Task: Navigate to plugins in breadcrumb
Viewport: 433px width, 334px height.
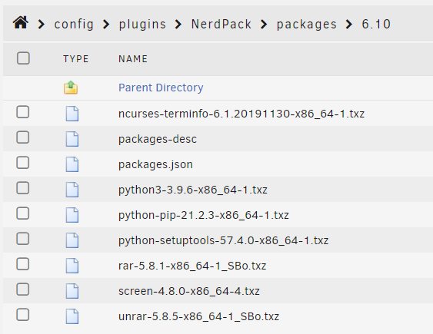Action: point(142,25)
